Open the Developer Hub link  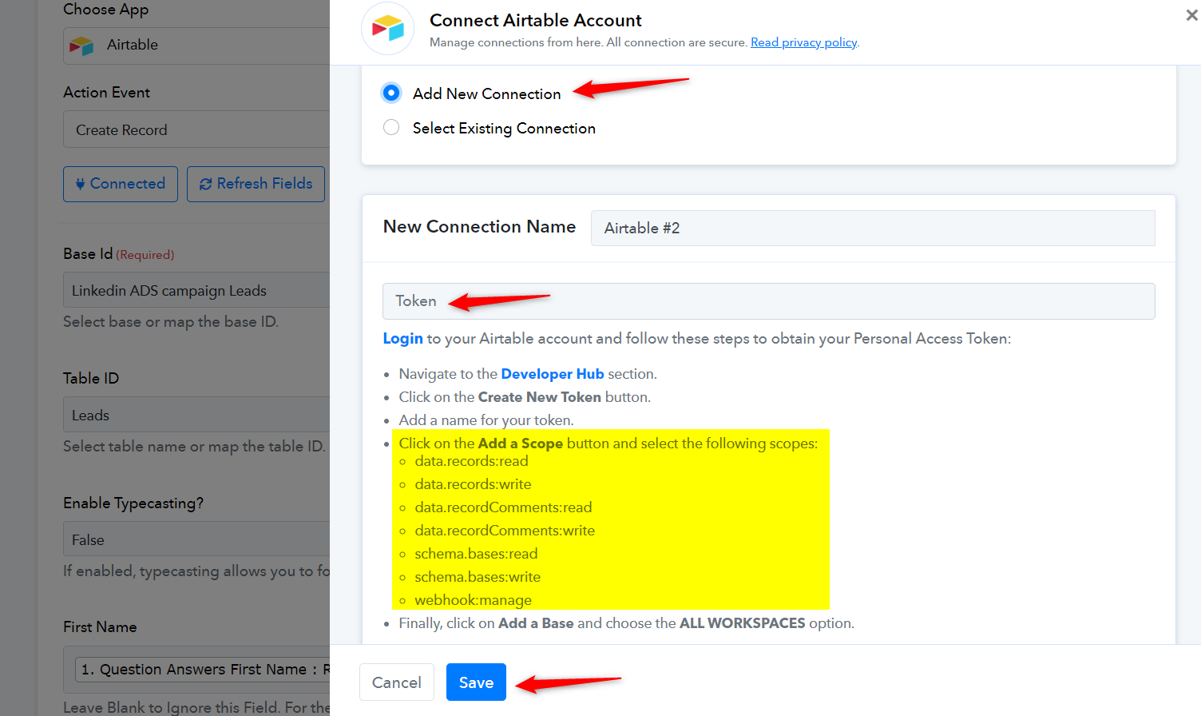point(553,374)
